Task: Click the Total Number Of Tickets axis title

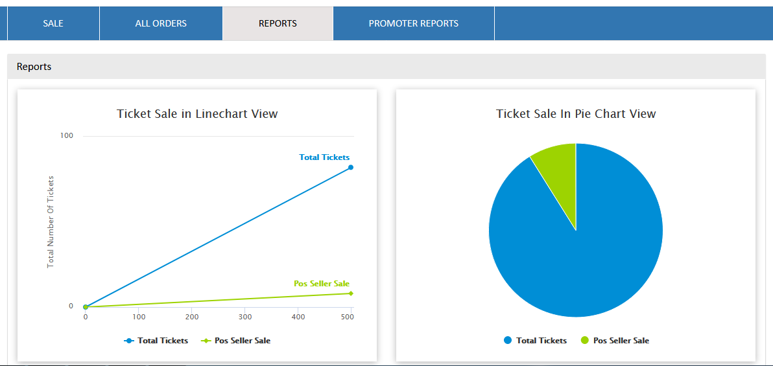Action: [51, 222]
